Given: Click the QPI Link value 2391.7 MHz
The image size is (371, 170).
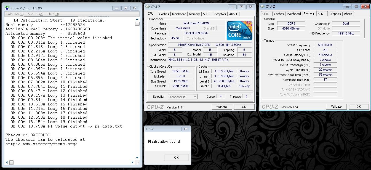Looking at the screenshot, I should tap(181, 86).
